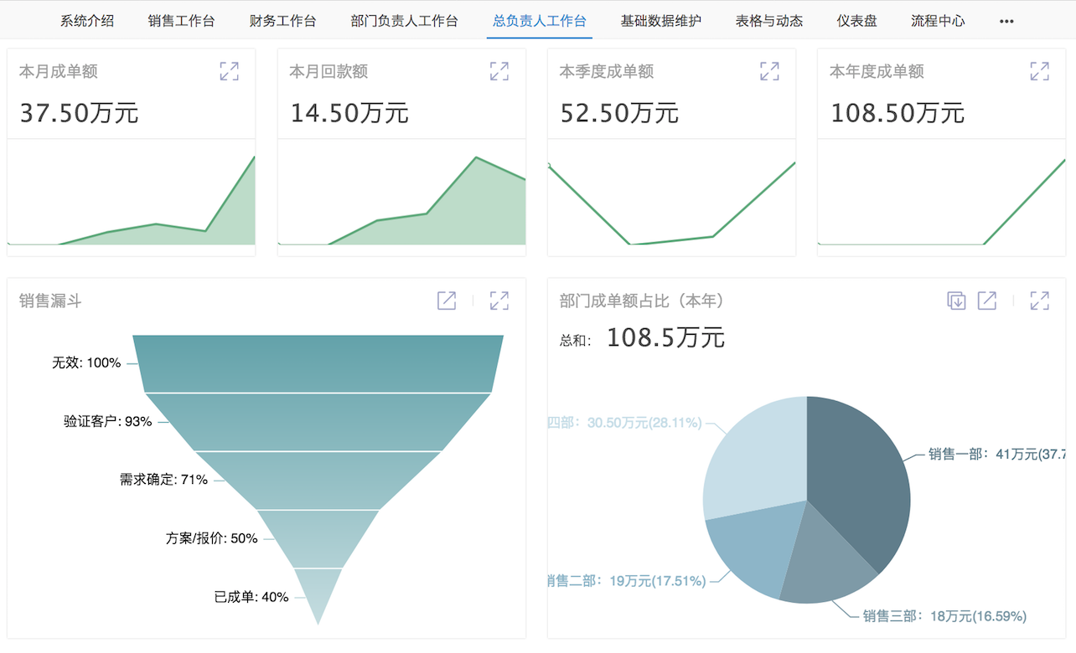Open the 基础数据维护 tab
Viewport: 1076px width, 653px height.
(660, 21)
